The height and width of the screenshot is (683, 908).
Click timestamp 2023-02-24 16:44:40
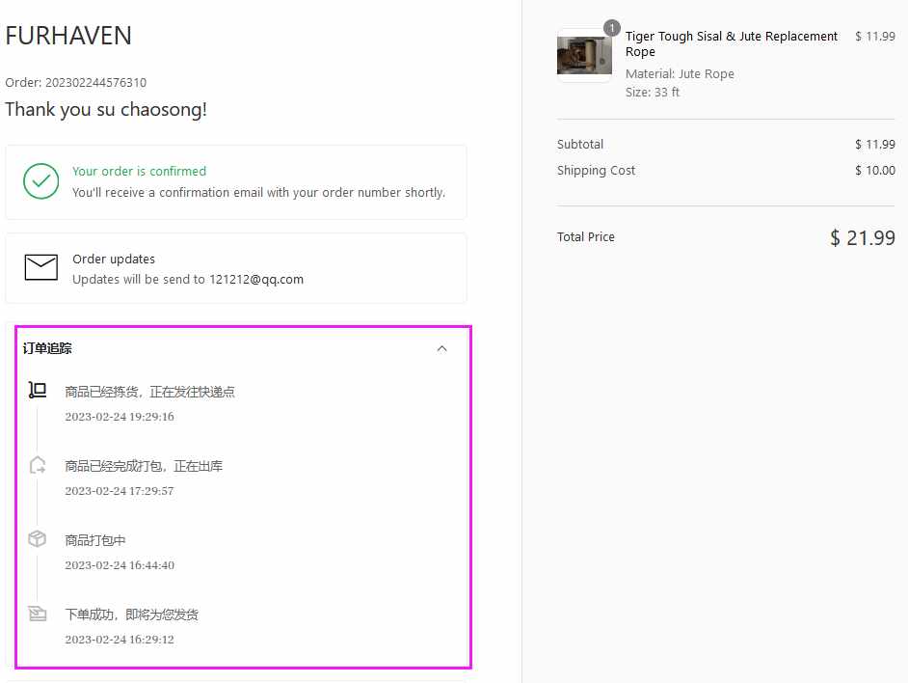click(x=120, y=564)
